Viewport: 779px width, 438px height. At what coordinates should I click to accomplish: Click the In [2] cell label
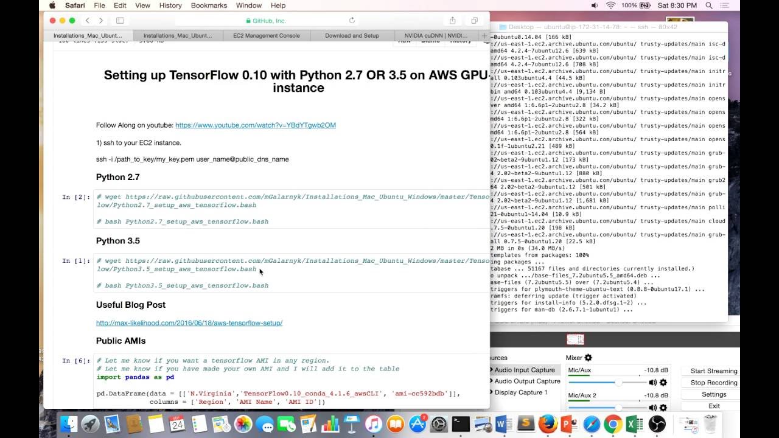(76, 197)
